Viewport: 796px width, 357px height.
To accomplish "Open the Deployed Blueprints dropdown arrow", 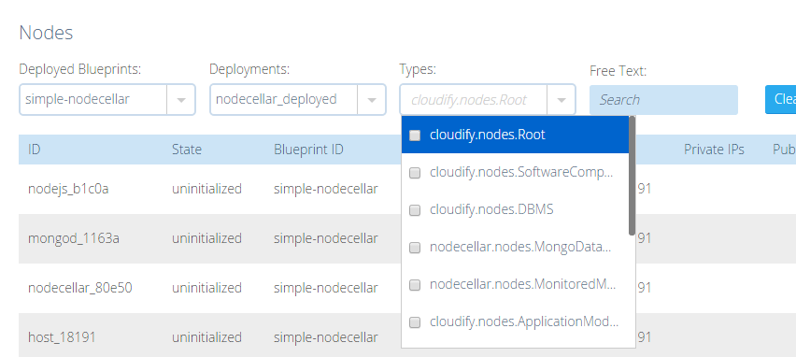I will point(181,100).
